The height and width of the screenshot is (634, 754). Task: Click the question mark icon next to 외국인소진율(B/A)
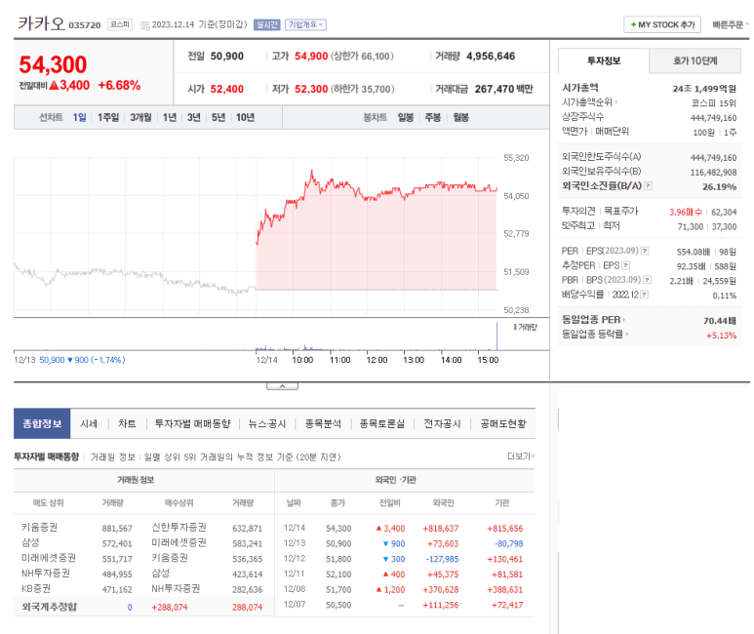[x=649, y=185]
